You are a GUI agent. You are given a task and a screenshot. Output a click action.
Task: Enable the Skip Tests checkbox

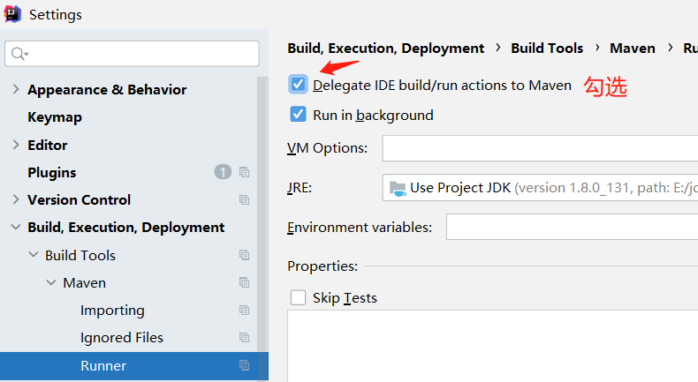coord(299,298)
